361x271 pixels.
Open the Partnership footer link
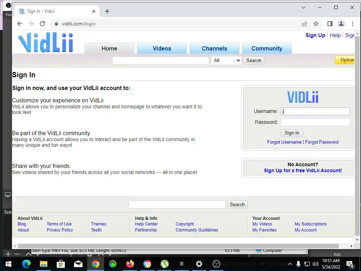pos(146,230)
